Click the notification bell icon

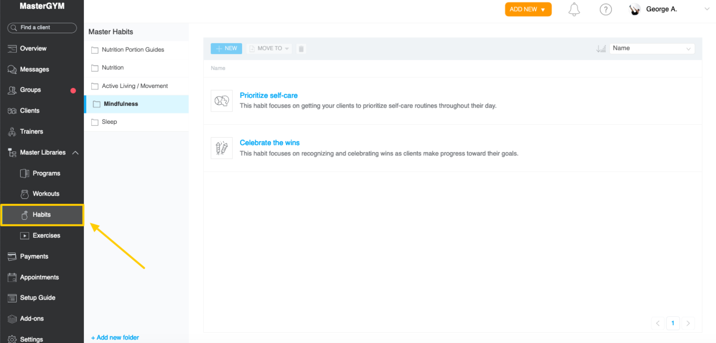coord(574,10)
